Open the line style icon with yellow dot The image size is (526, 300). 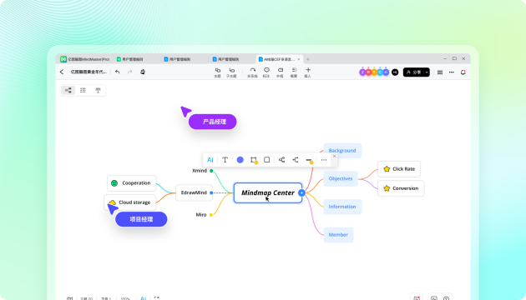point(309,160)
